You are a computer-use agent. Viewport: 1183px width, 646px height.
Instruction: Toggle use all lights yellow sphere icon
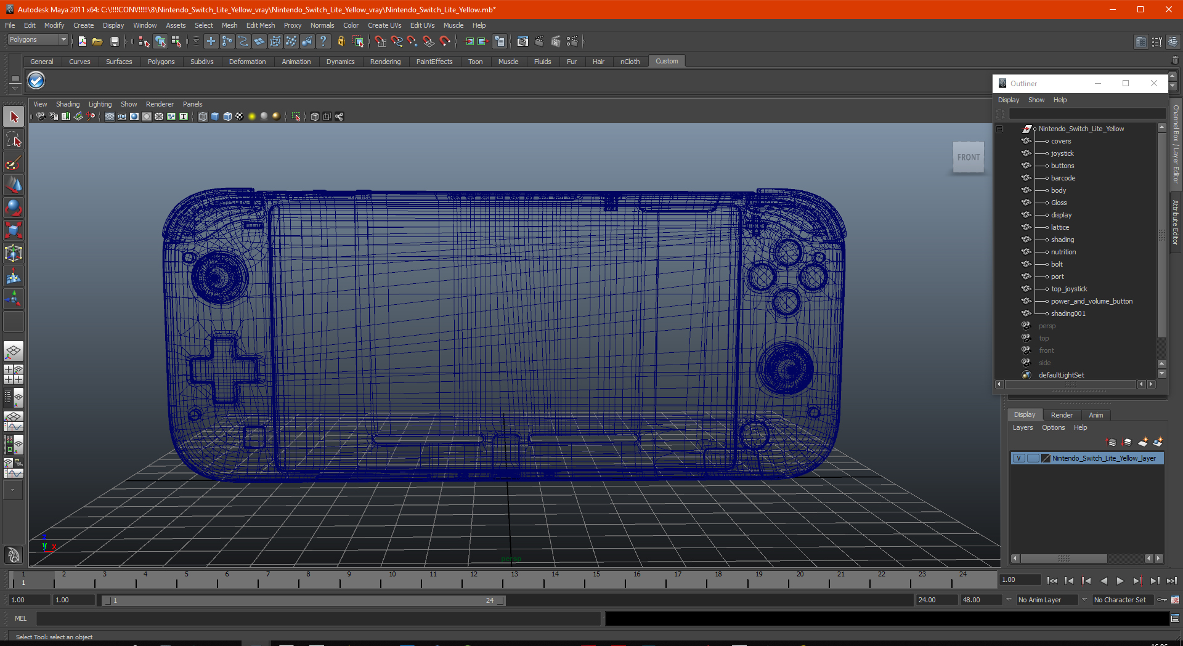tap(252, 116)
